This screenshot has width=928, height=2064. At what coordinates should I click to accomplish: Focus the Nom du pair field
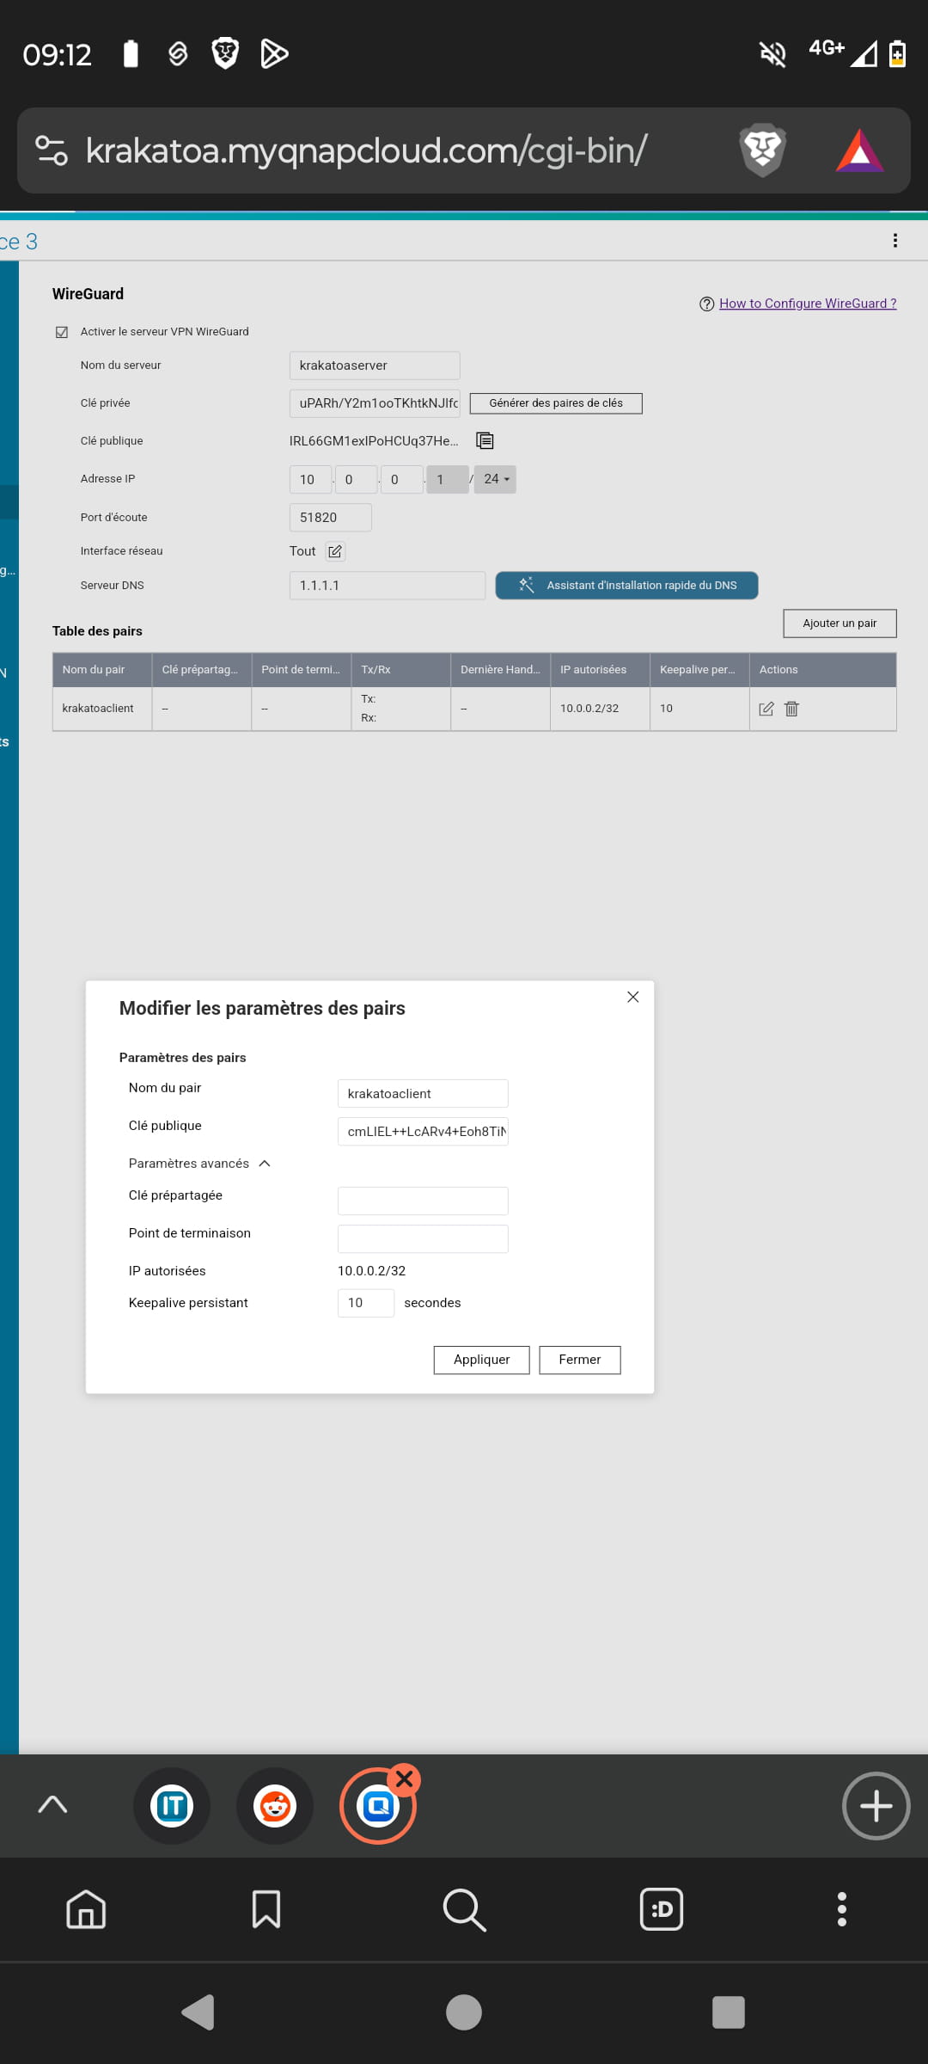coord(423,1094)
